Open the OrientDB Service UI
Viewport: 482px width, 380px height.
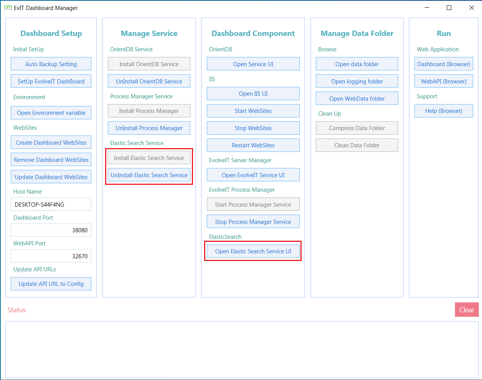point(253,64)
